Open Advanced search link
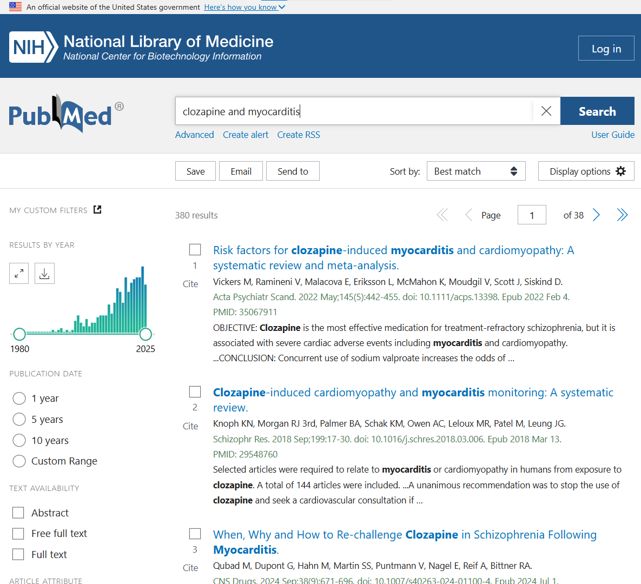Viewport: 641px width, 584px height. [194, 135]
